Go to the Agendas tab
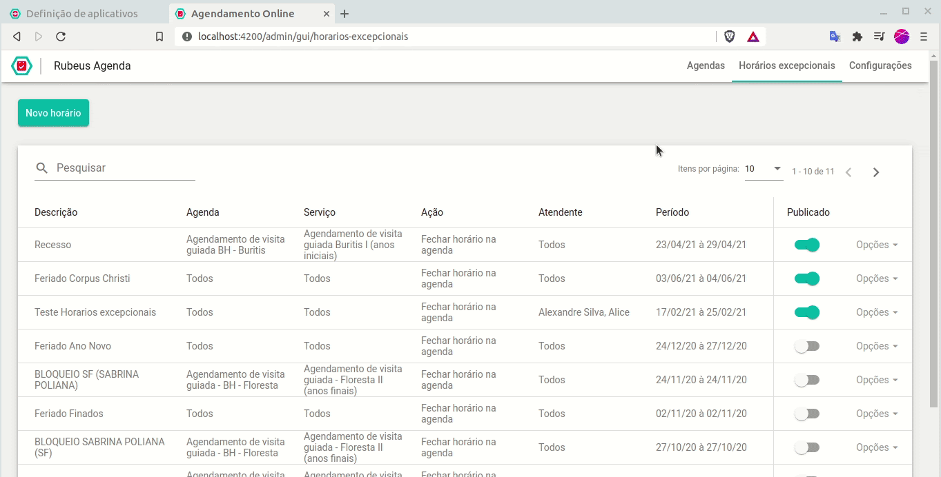This screenshot has width=941, height=477. click(x=706, y=65)
